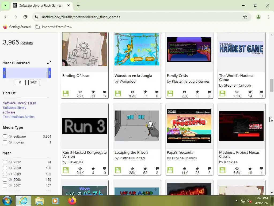This screenshot has width=274, height=206.
Task: Click the favorites star on Binding Of Isaac
Action: tap(93, 92)
